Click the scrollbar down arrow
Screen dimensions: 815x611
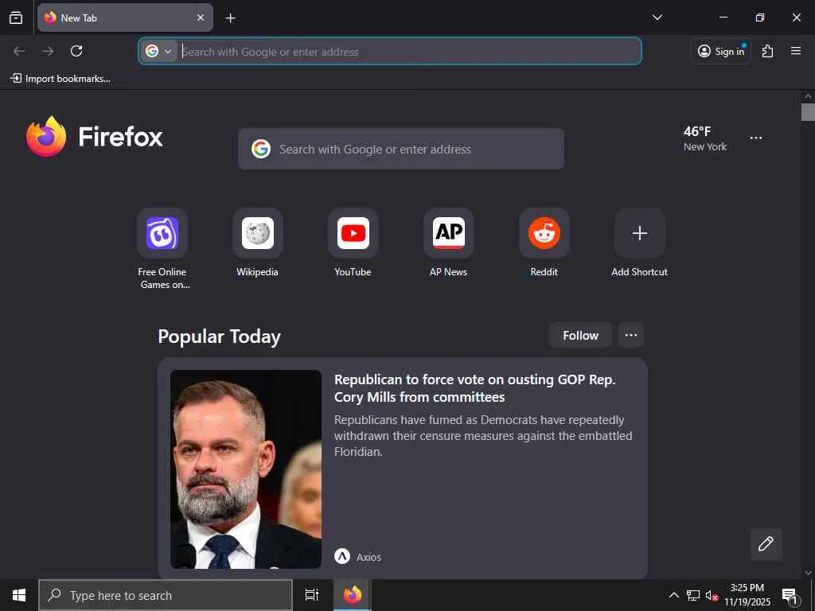(808, 573)
